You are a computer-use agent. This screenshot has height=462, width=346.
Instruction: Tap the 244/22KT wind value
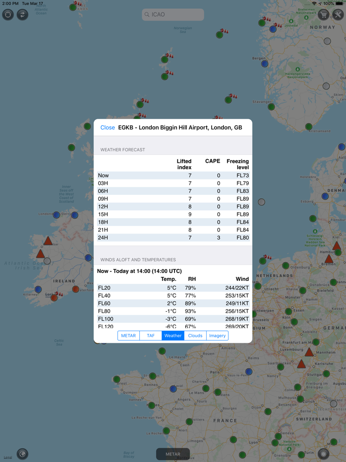coord(237,288)
